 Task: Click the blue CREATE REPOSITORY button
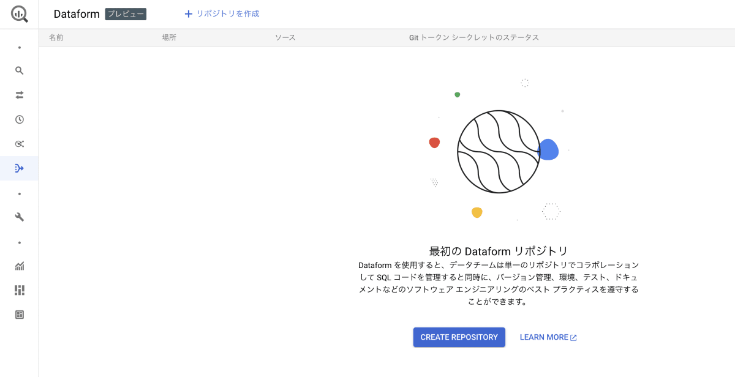(x=459, y=337)
